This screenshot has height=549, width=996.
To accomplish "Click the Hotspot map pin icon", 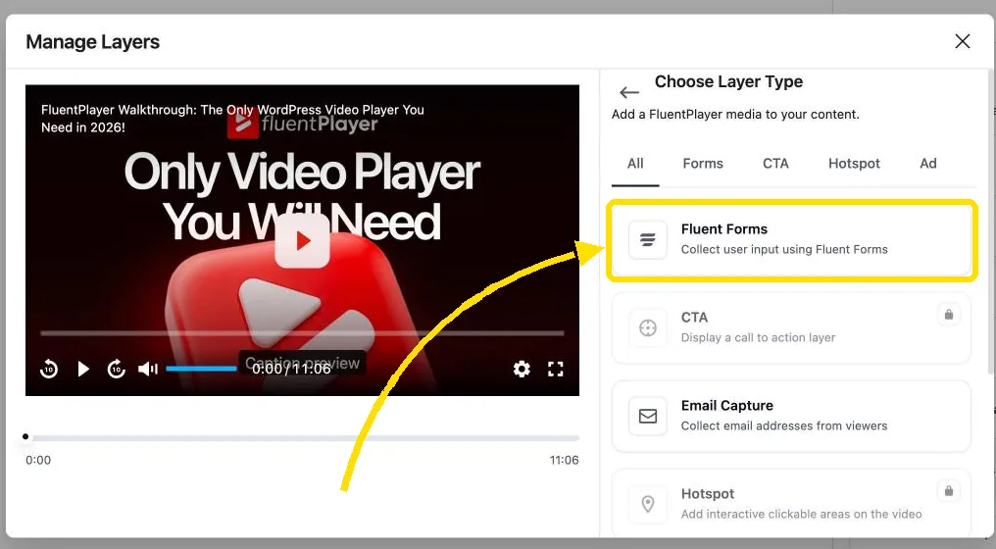I will click(647, 505).
